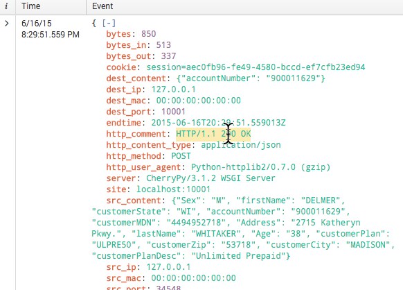Click the http_user_agent field name
Screen dimensions: 403x290
[143, 167]
